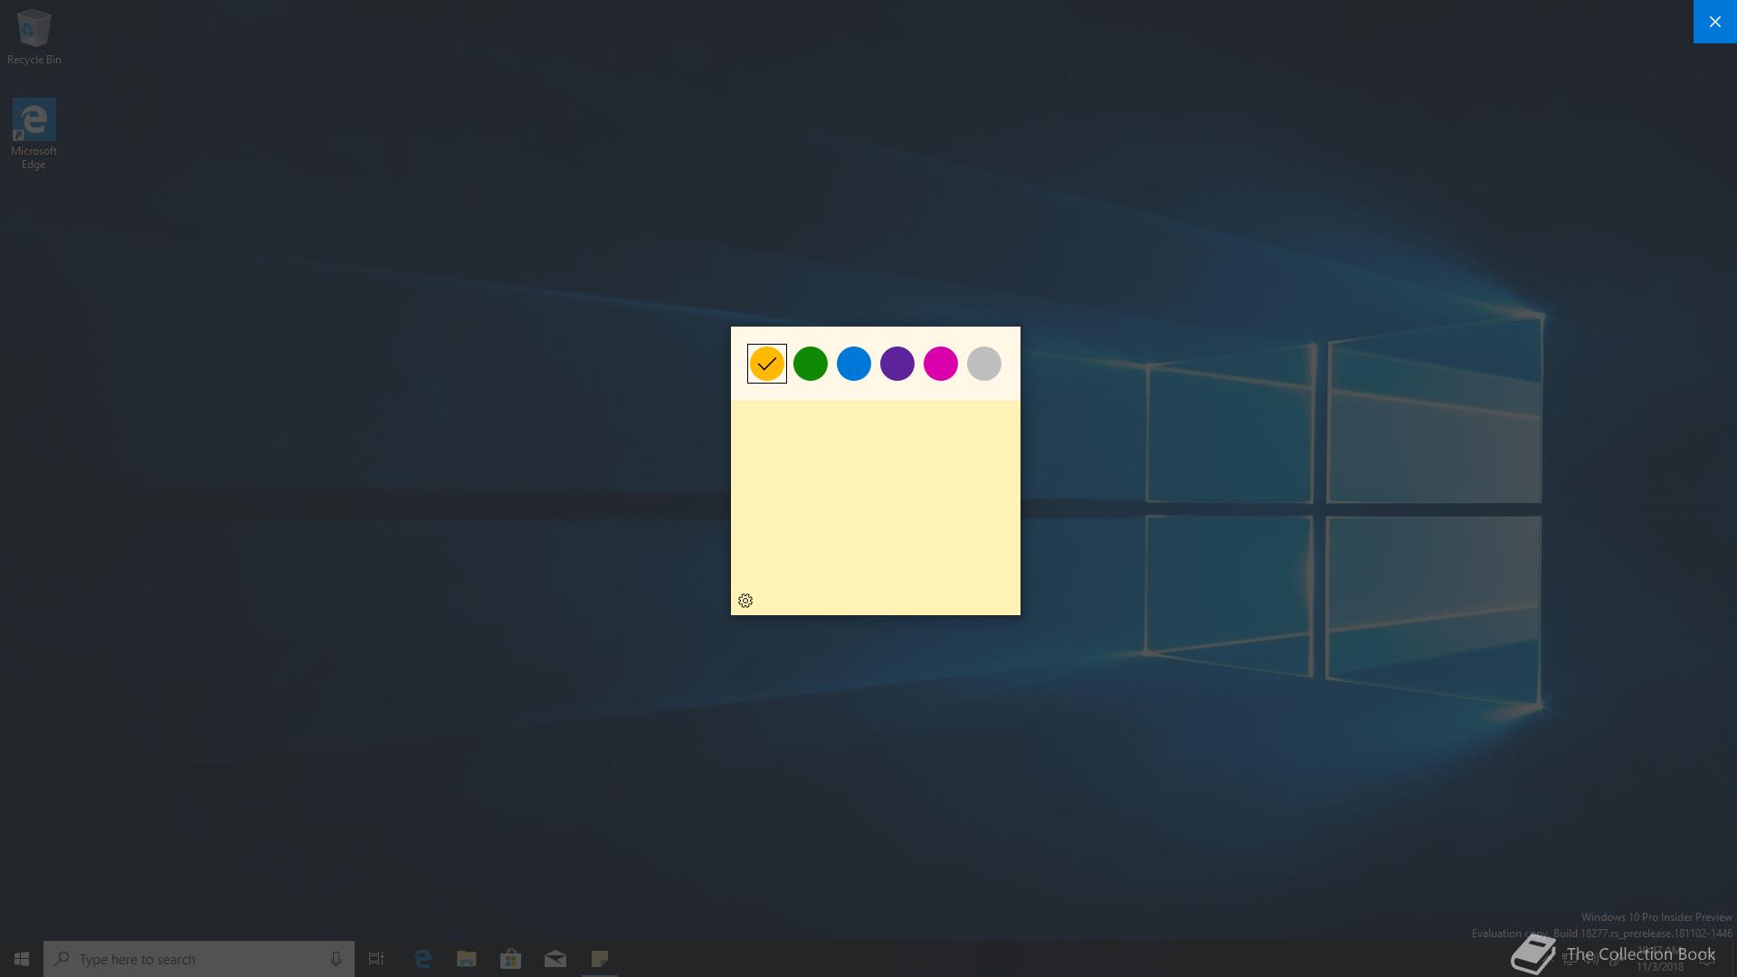Activate the microphone voice search icon
Viewport: 1737px width, 977px height.
click(336, 959)
